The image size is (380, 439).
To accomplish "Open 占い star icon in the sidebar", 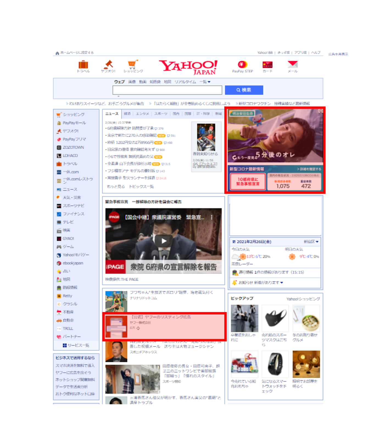I will click(x=59, y=271).
